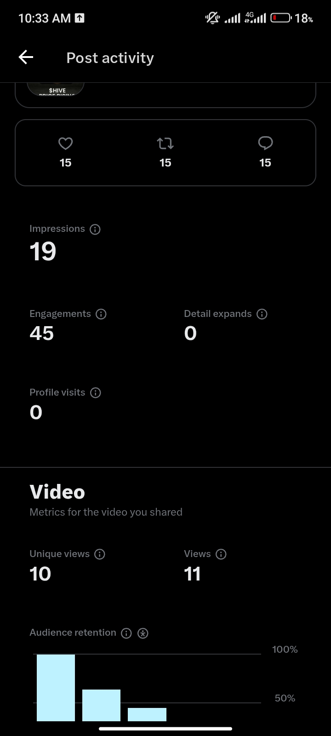Open the Engagements info icon
The width and height of the screenshot is (331, 736).
[x=101, y=314]
